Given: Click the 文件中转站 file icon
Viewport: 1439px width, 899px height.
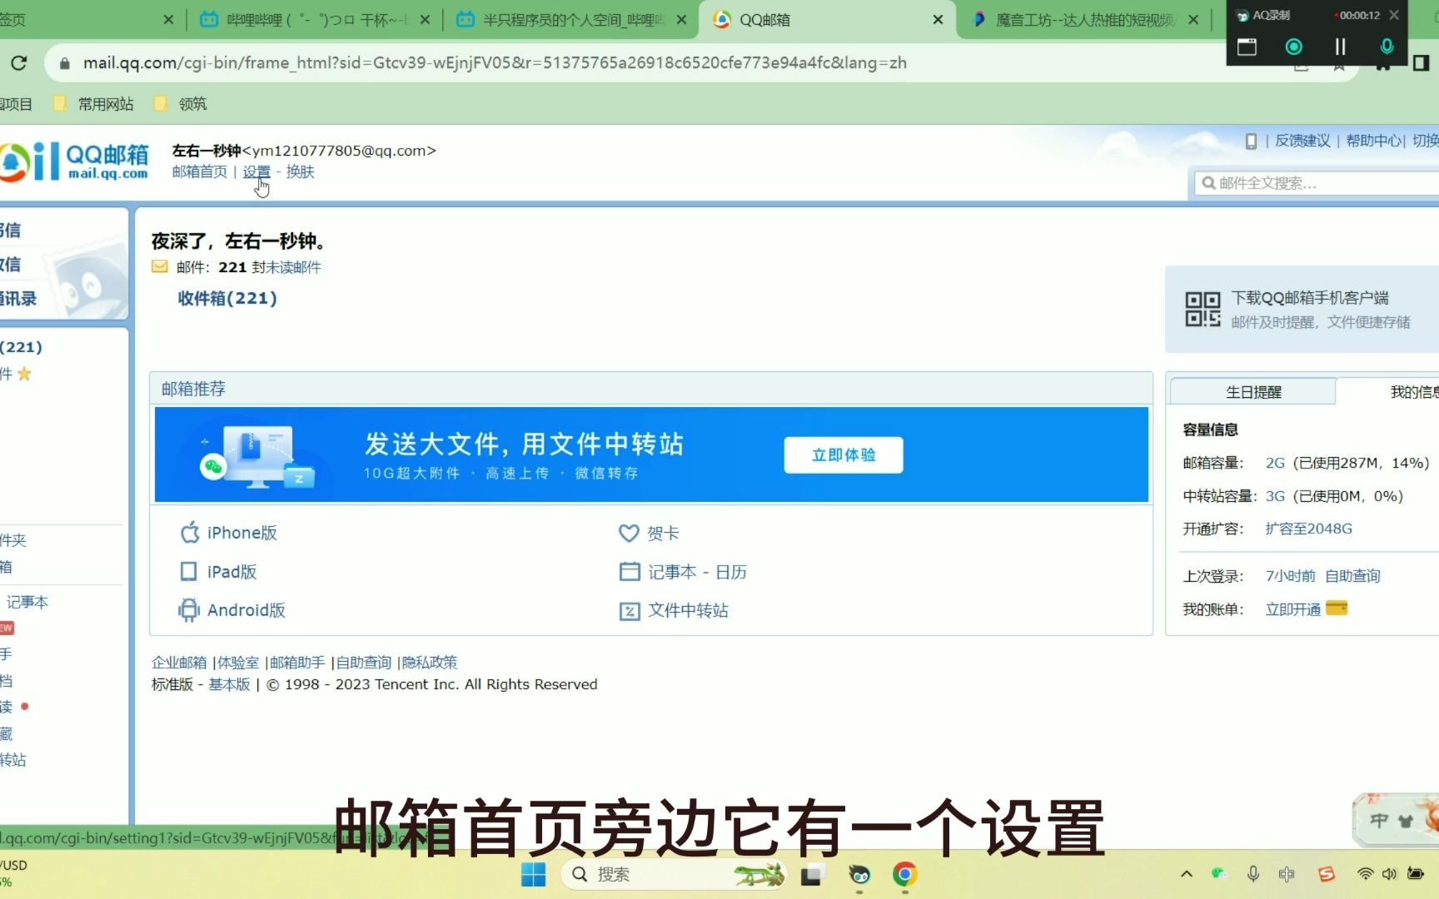Looking at the screenshot, I should click(630, 611).
